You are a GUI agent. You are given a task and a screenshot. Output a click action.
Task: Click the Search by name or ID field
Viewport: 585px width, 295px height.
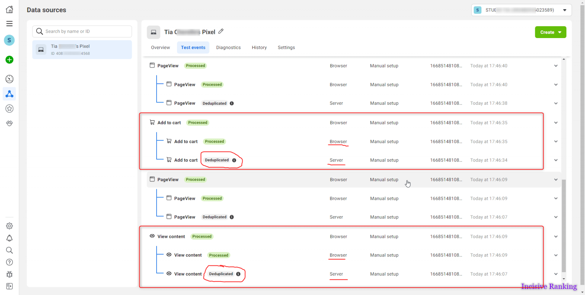click(82, 31)
